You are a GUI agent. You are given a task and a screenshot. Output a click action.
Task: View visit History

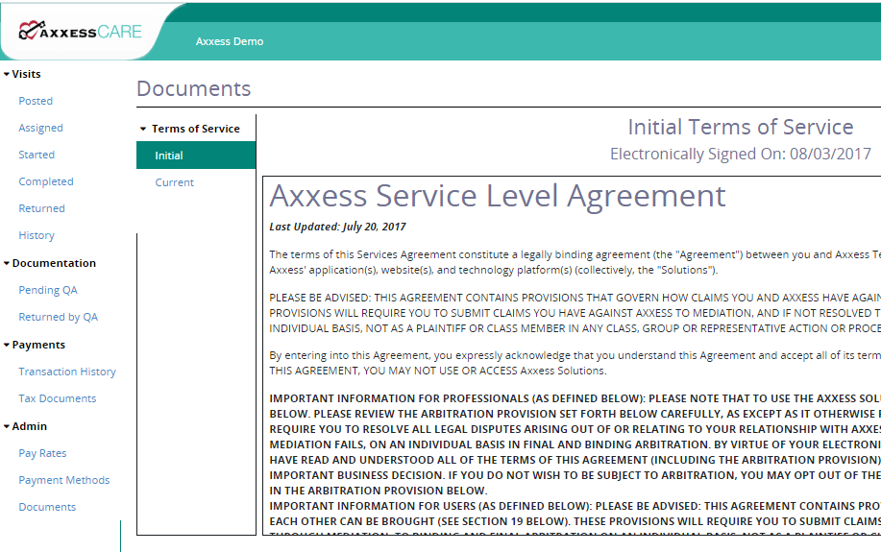[x=37, y=236]
